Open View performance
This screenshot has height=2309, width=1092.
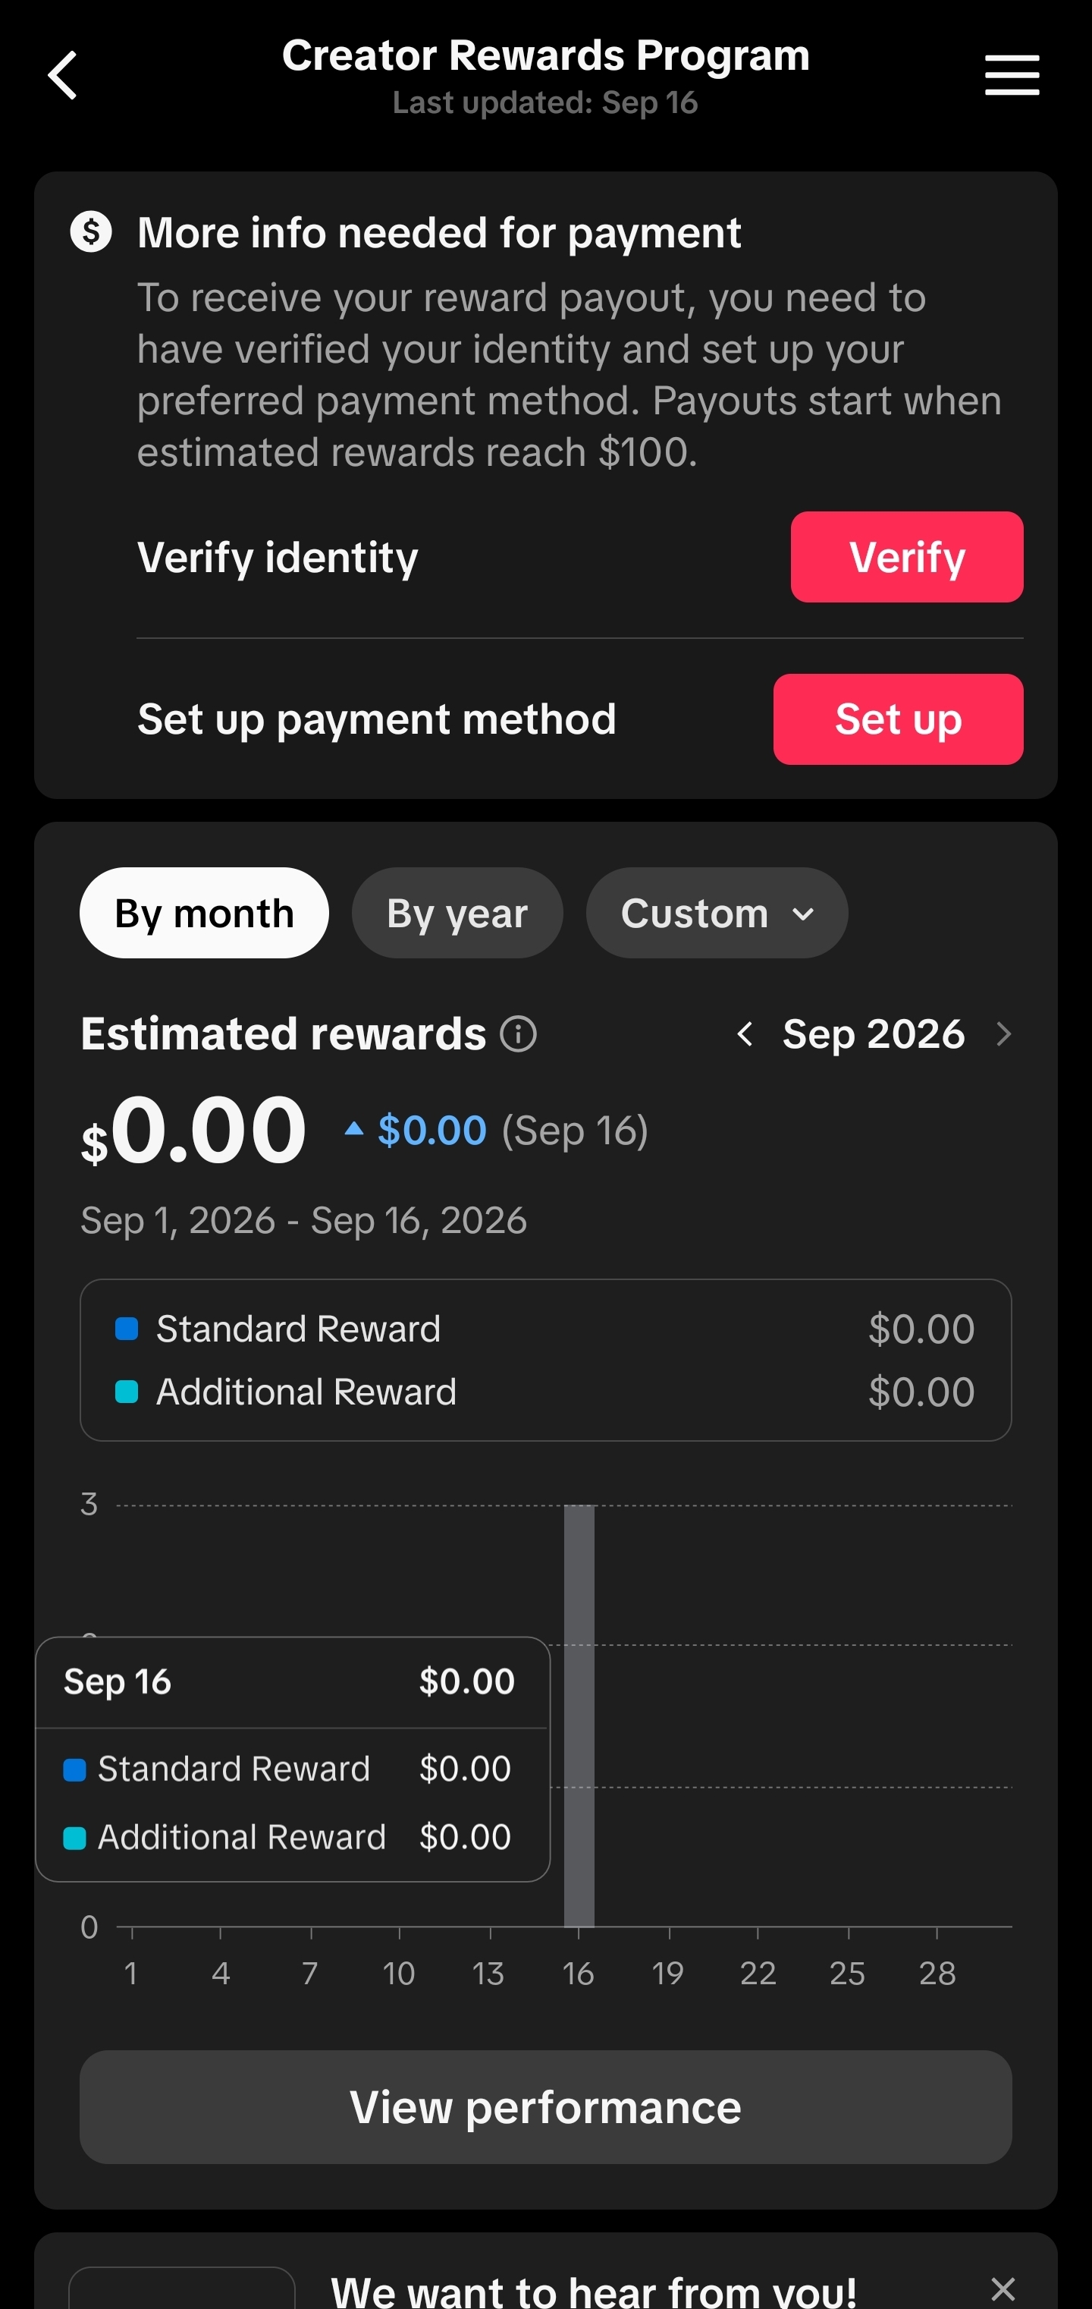[x=545, y=2107]
